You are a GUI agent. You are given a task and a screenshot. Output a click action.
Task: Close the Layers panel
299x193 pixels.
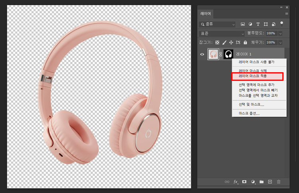click(287, 7)
